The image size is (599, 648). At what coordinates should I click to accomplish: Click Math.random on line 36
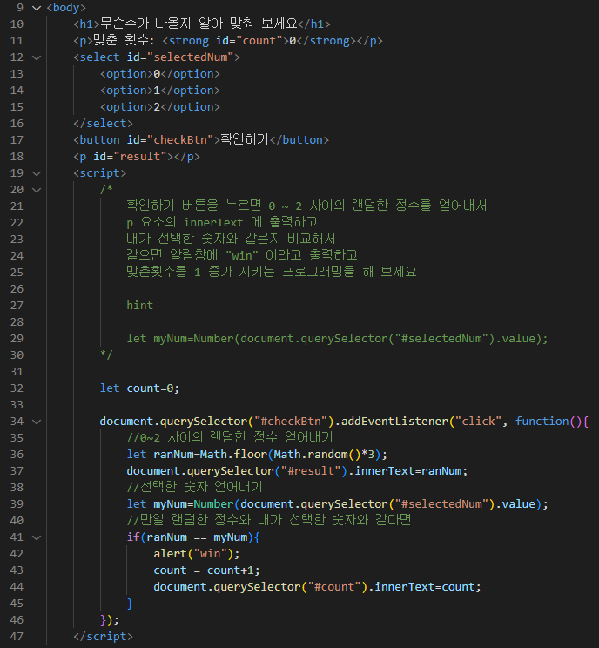pyautogui.click(x=311, y=454)
